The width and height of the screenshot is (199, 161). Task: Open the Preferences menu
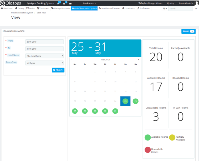(144, 8)
